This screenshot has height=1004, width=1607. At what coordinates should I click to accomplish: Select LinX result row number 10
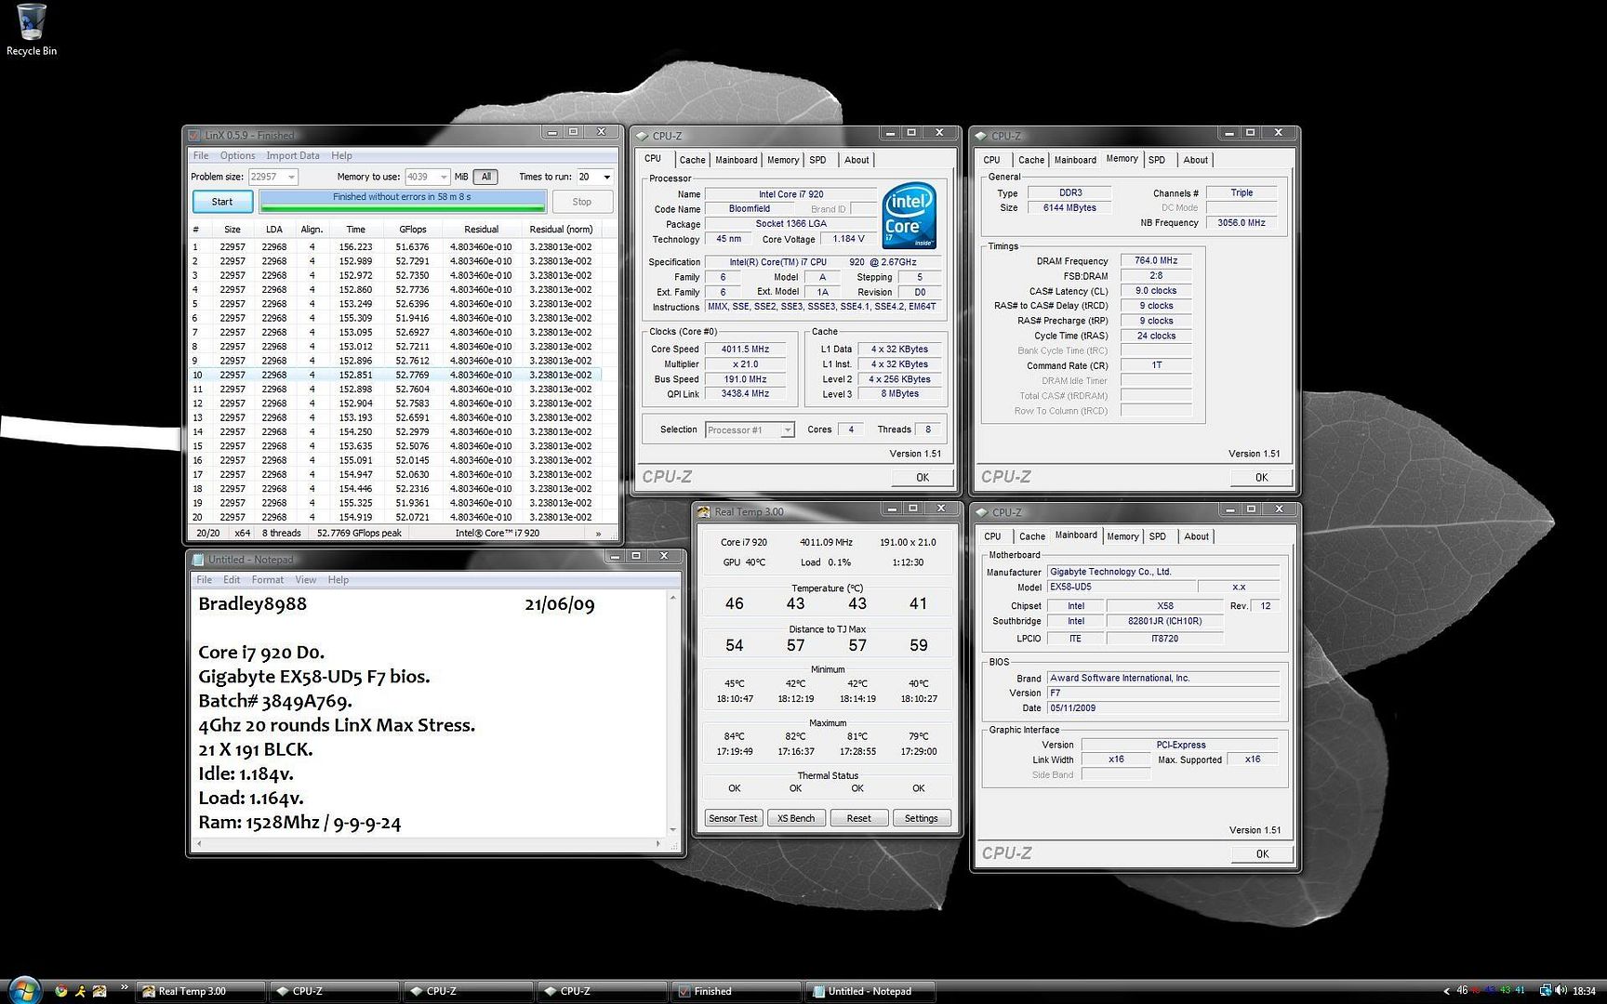click(x=395, y=375)
